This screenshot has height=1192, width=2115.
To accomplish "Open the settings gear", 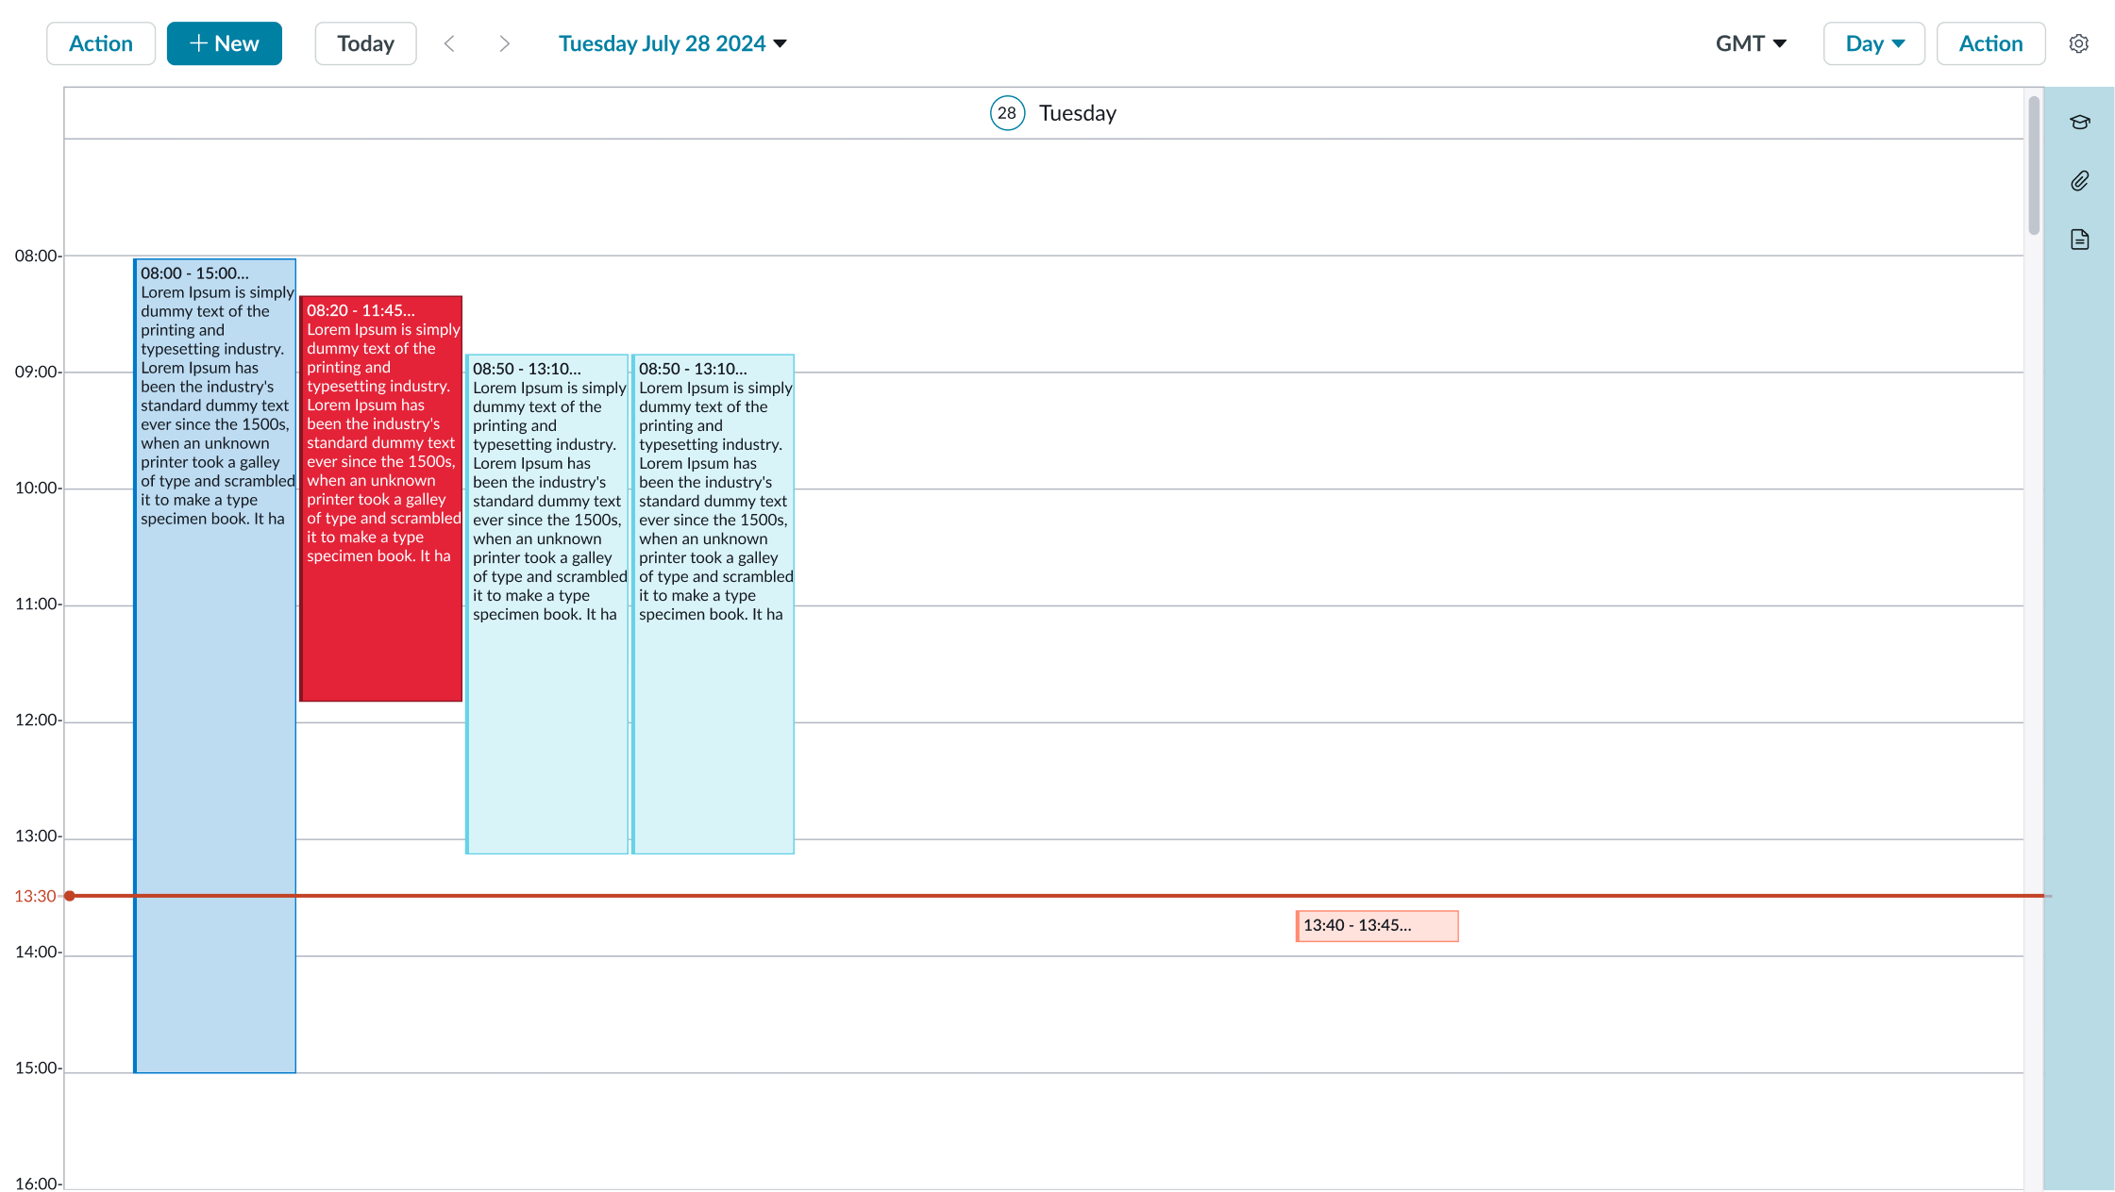I will (2079, 43).
